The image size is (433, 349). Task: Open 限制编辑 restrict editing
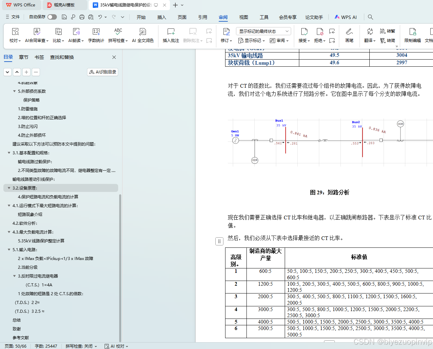tap(413, 36)
